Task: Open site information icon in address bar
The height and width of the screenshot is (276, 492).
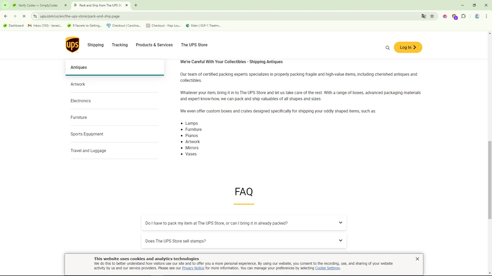Action: click(35, 16)
